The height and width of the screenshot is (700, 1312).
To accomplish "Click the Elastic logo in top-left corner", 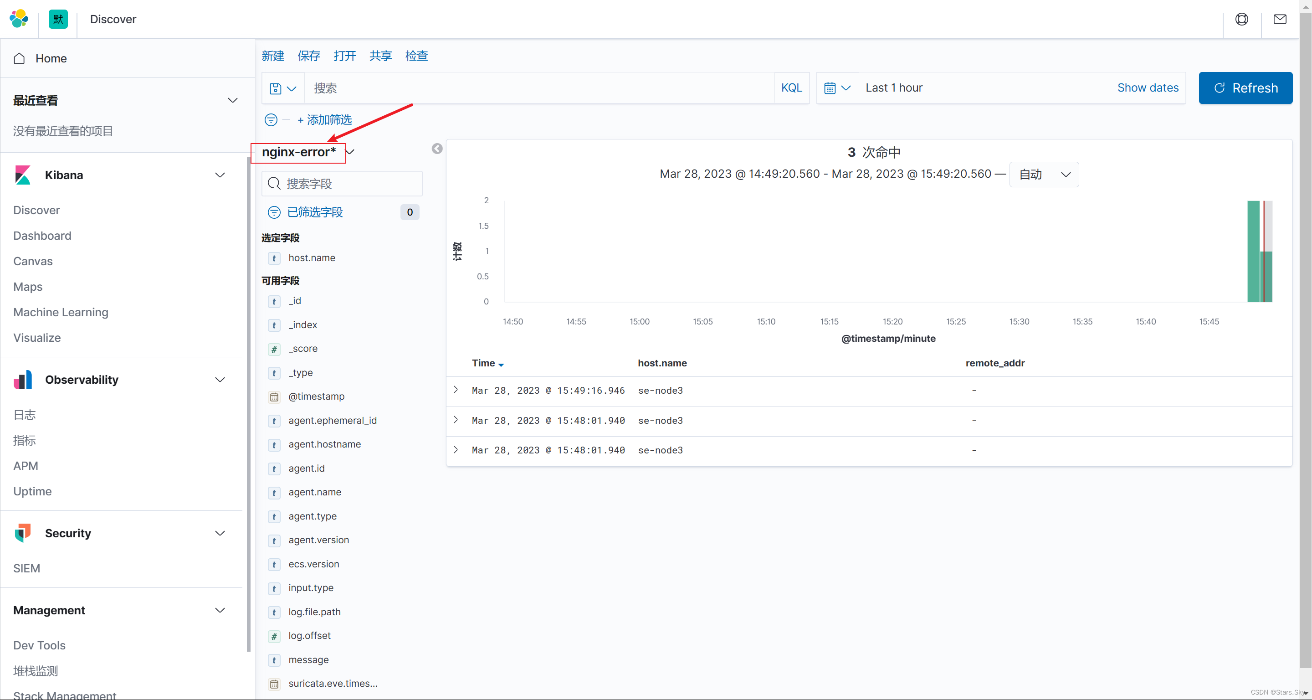I will point(19,19).
